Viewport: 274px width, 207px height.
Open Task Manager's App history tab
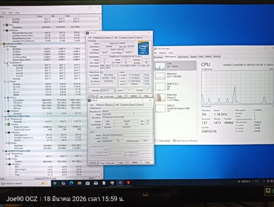point(183,57)
